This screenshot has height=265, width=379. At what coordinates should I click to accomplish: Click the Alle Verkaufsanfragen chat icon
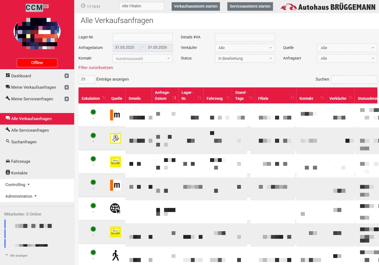[8, 118]
